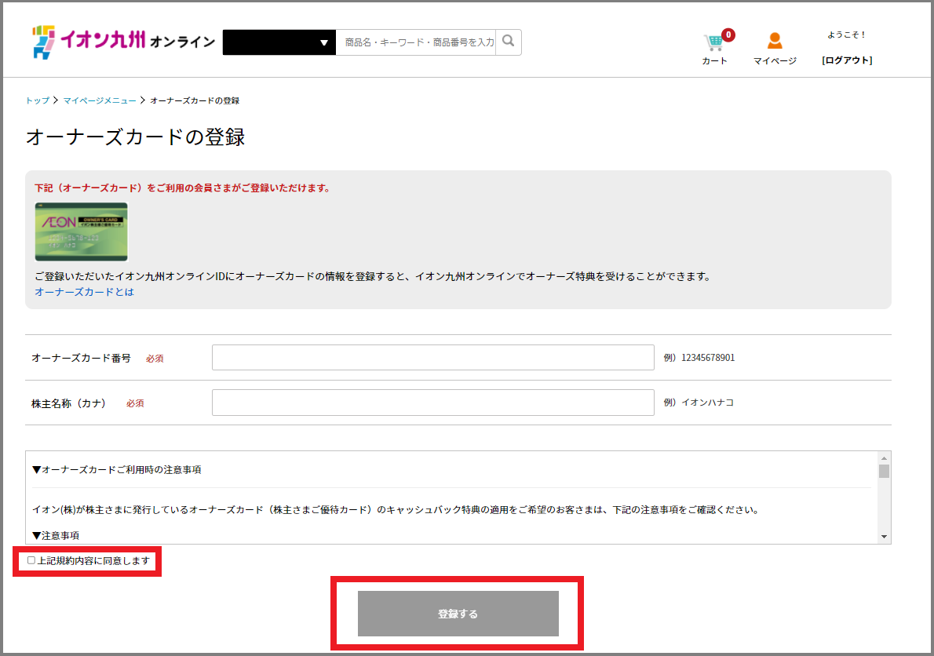Click example text 12345678901
The image size is (934, 656).
(708, 357)
